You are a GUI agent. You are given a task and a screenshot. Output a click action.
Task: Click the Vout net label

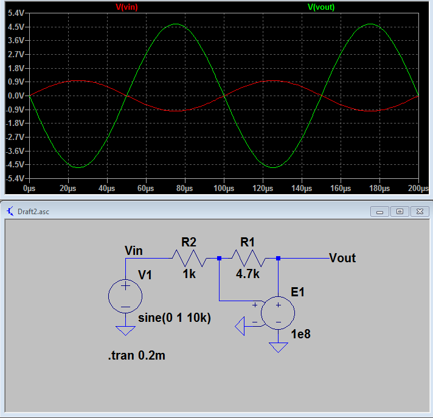point(342,258)
